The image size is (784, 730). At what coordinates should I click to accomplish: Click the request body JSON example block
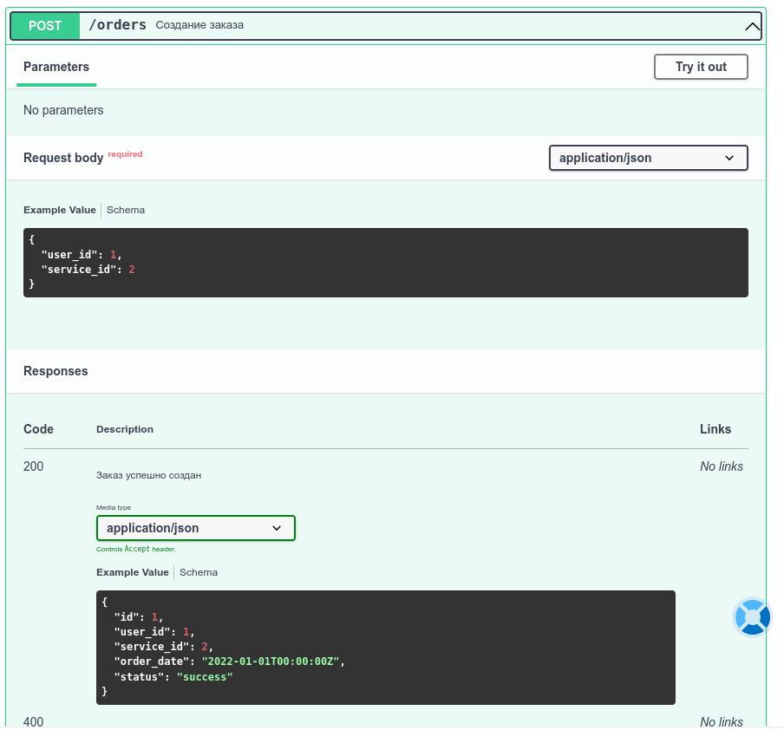[x=385, y=263]
